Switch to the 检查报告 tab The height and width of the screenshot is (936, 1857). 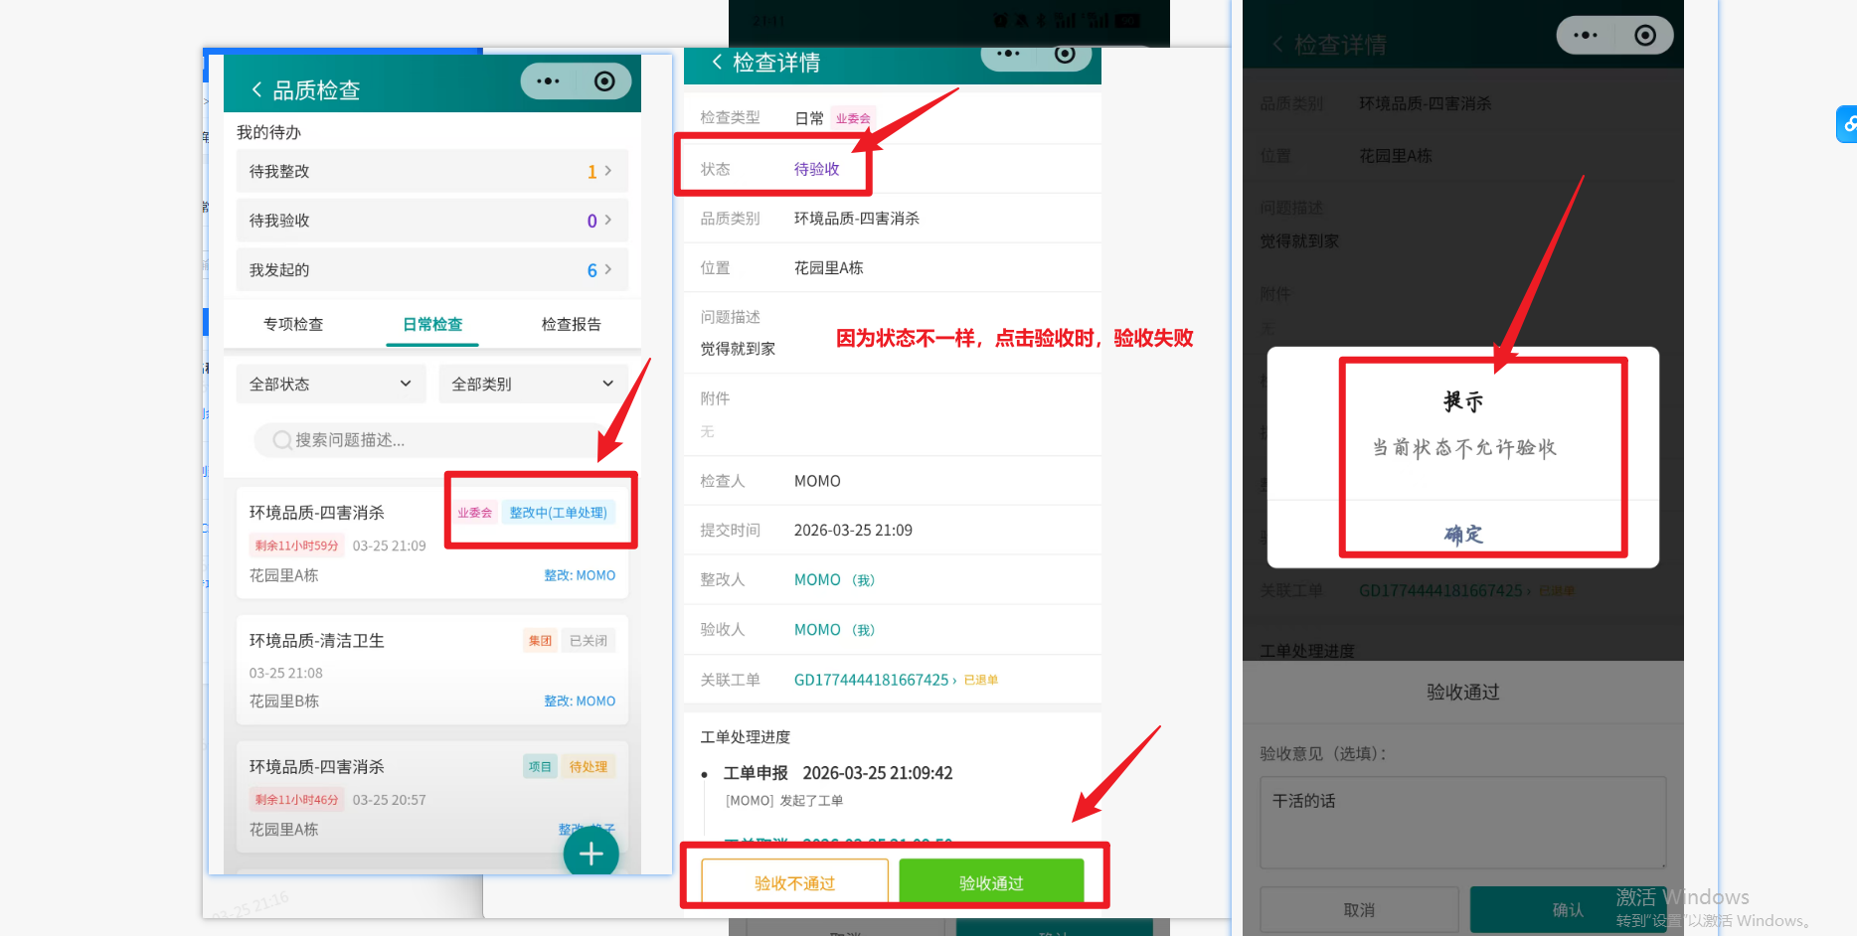point(571,325)
